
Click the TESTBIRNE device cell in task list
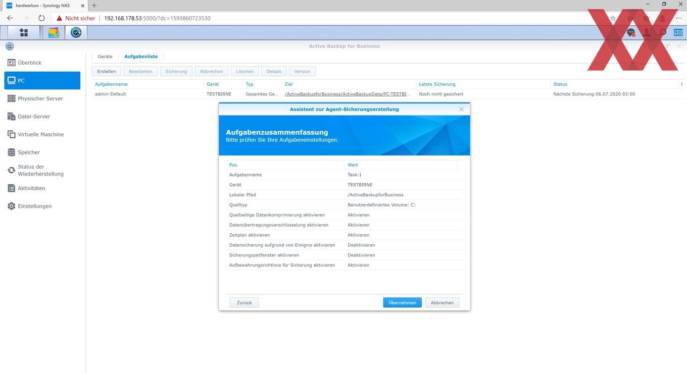coord(219,94)
